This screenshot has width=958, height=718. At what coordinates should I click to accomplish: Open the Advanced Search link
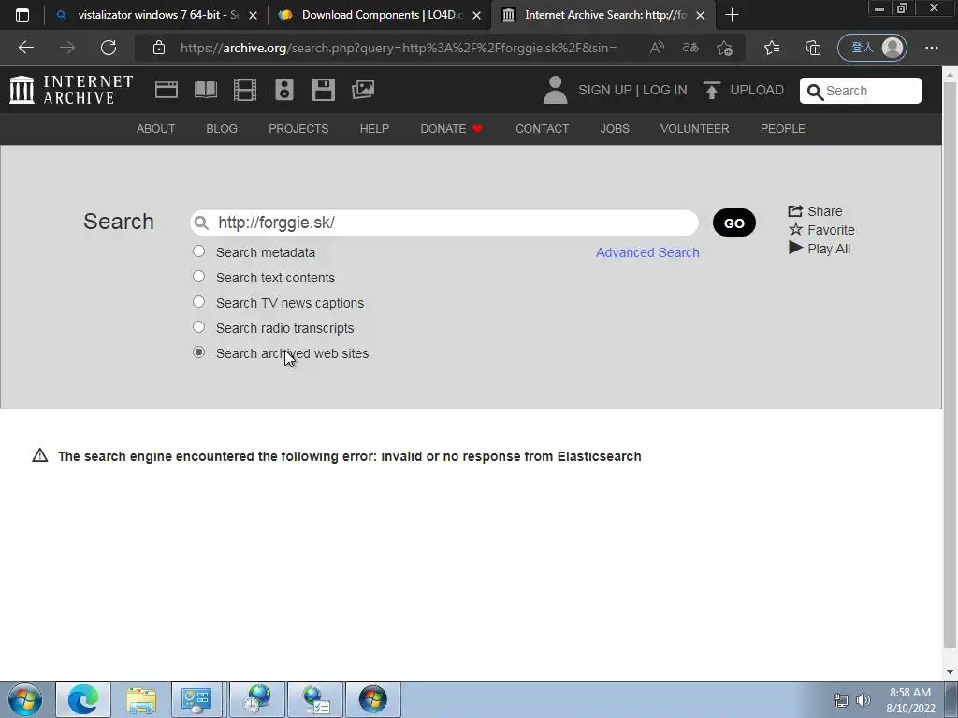(647, 252)
